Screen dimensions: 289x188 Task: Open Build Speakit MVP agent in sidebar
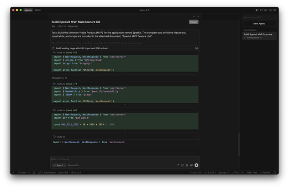pyautogui.click(x=259, y=34)
